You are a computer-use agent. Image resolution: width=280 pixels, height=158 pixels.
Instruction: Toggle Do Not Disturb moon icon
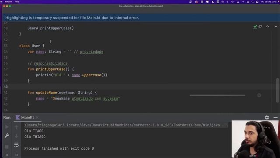pos(213,2)
